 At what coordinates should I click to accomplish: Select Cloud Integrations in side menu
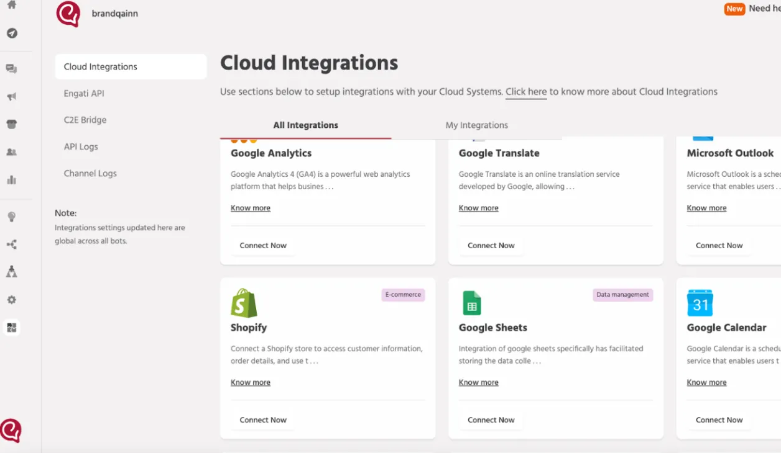(131, 67)
